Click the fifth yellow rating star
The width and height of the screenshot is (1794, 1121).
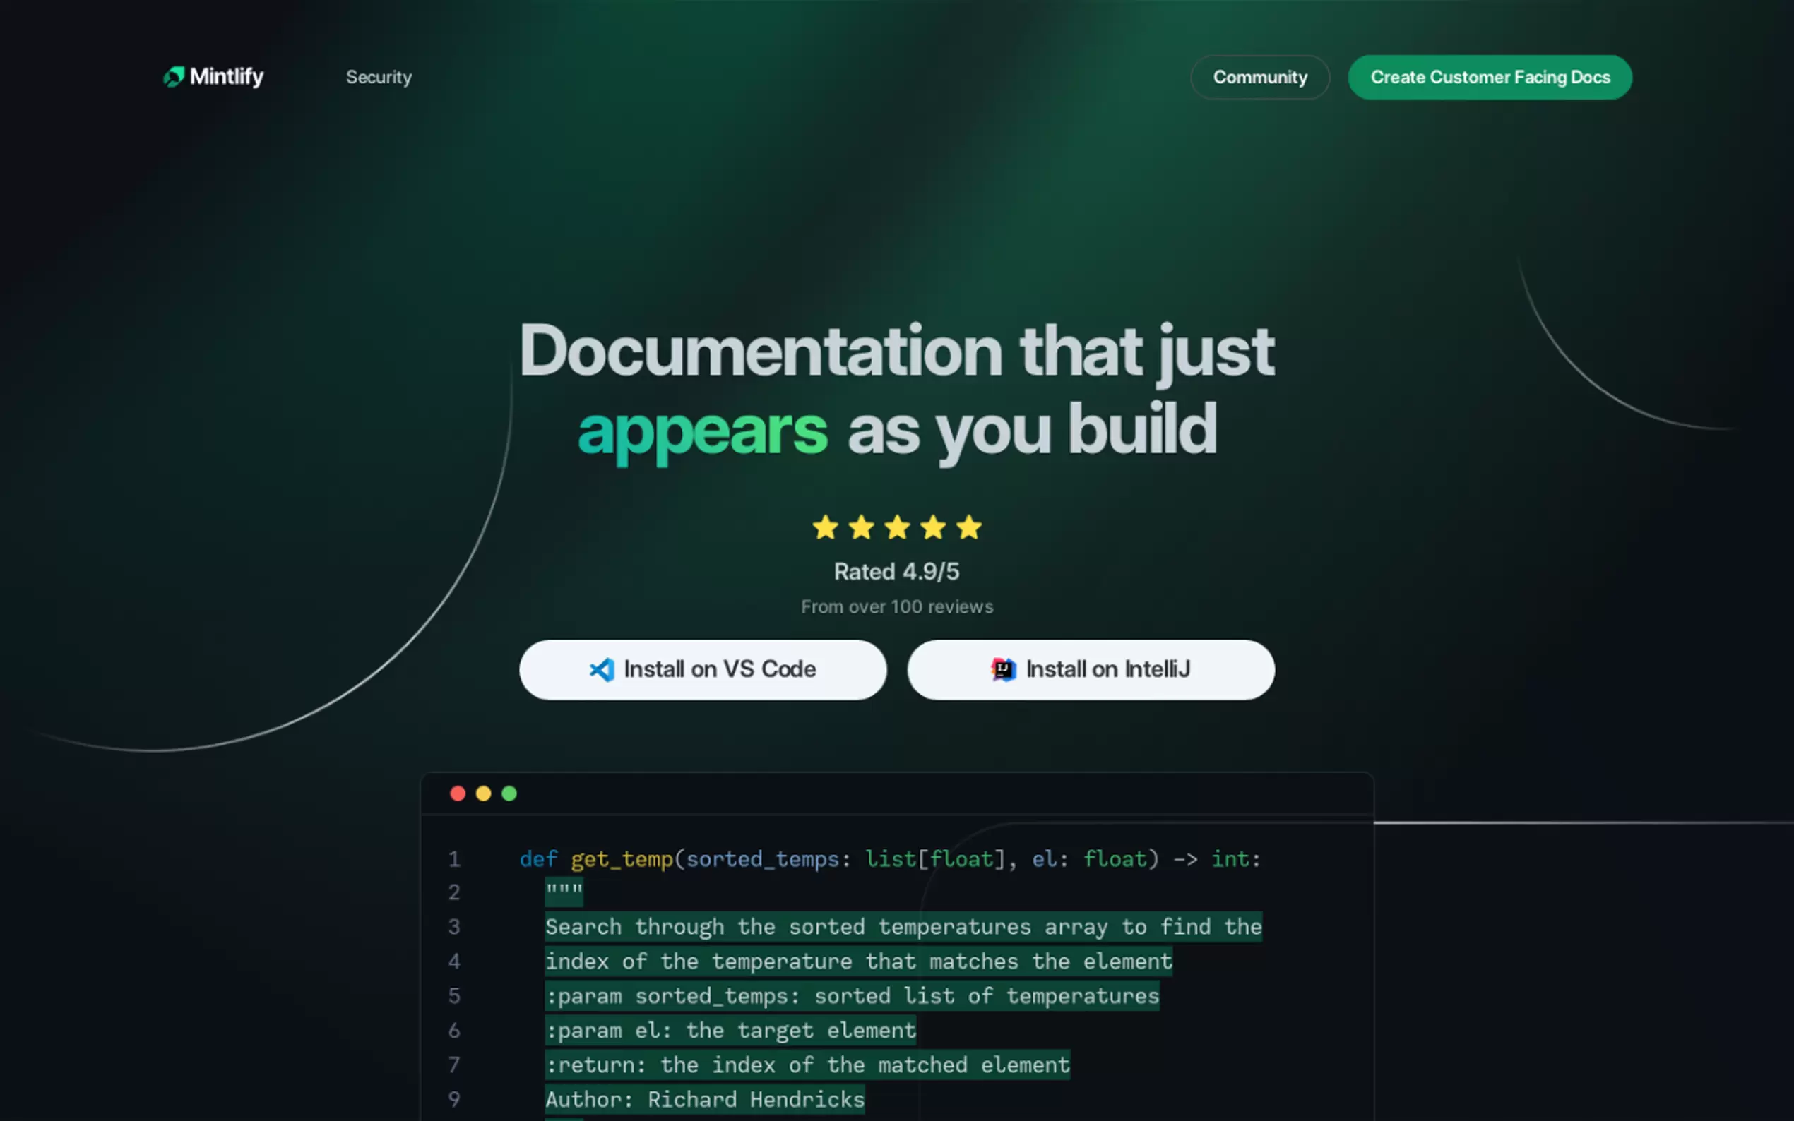click(x=968, y=528)
